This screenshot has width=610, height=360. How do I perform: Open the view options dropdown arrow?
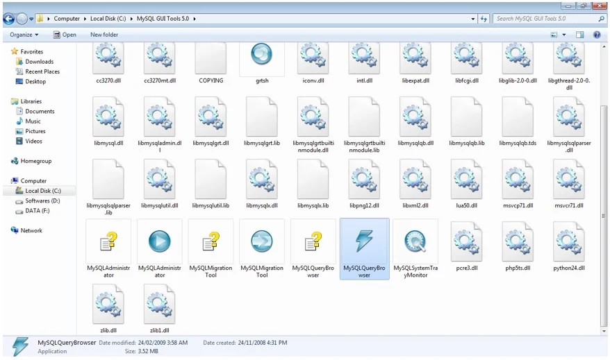pyautogui.click(x=564, y=35)
